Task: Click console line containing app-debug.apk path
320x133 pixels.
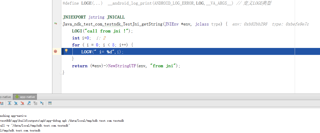Action: coord(62,121)
